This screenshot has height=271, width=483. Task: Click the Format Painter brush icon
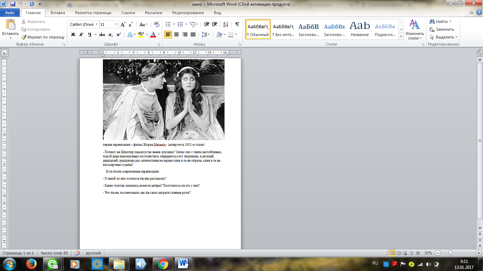[24, 37]
